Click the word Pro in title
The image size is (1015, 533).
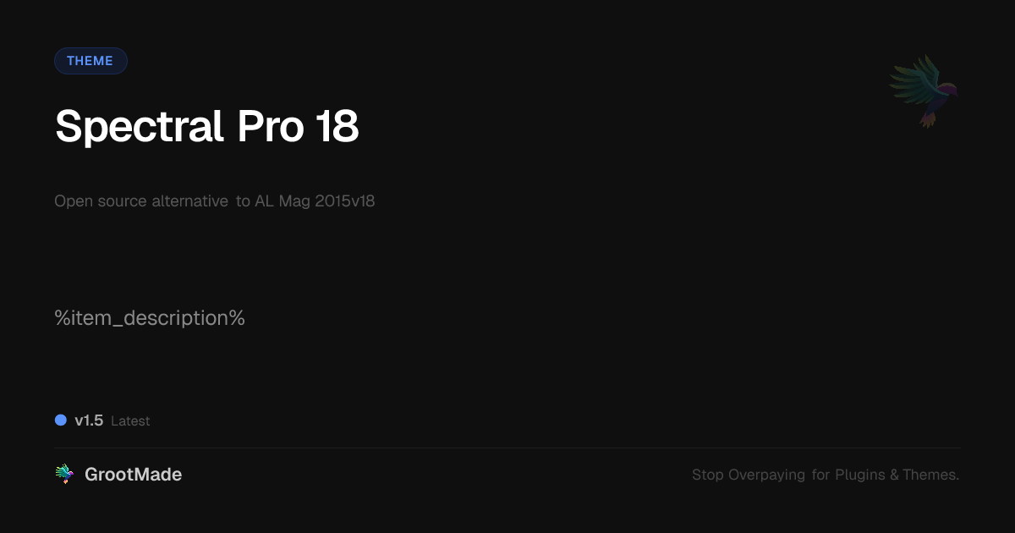click(270, 127)
